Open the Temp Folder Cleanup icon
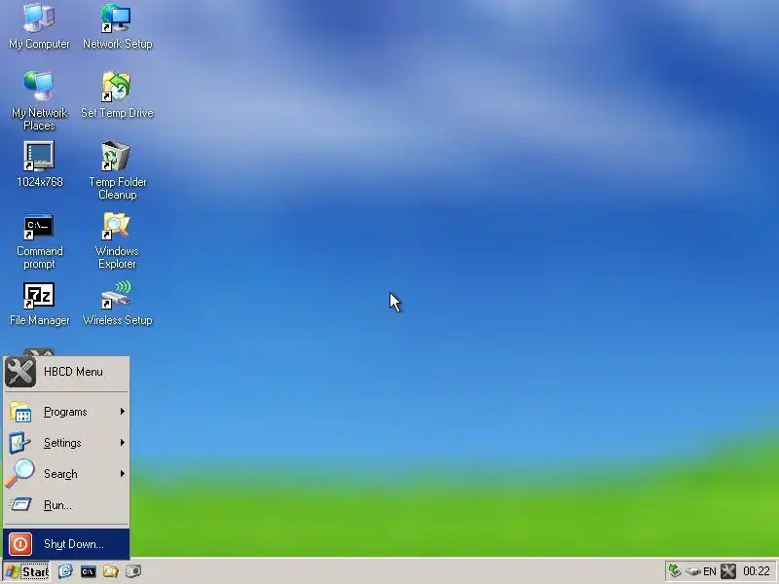Screen dimensions: 779x584 coord(117,170)
